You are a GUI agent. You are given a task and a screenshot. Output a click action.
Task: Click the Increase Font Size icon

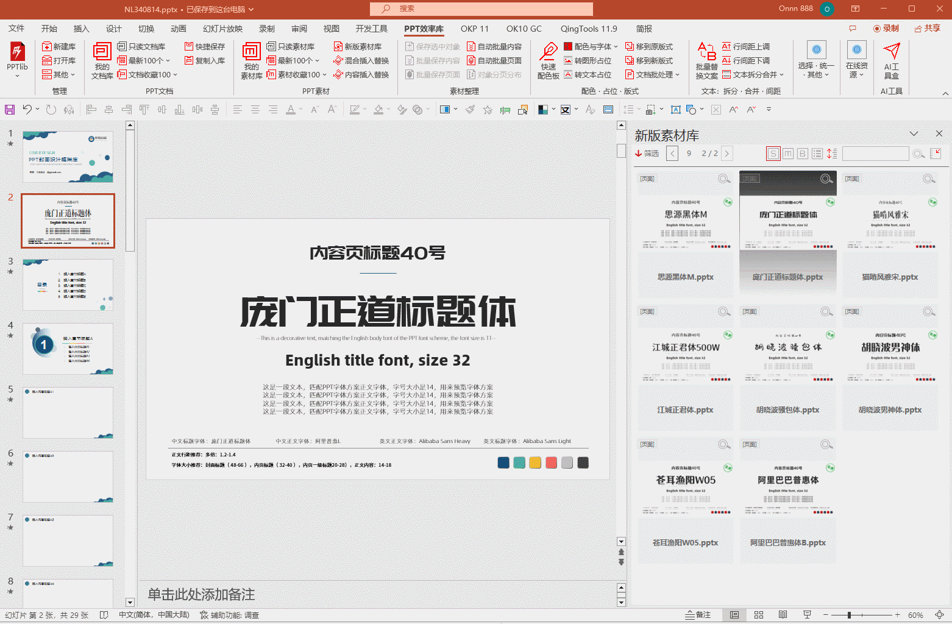point(332,110)
